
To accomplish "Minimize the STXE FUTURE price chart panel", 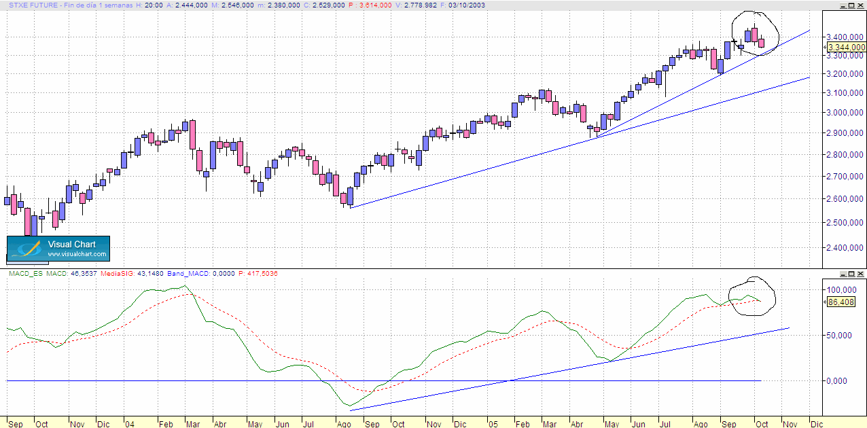I will 843,5.
